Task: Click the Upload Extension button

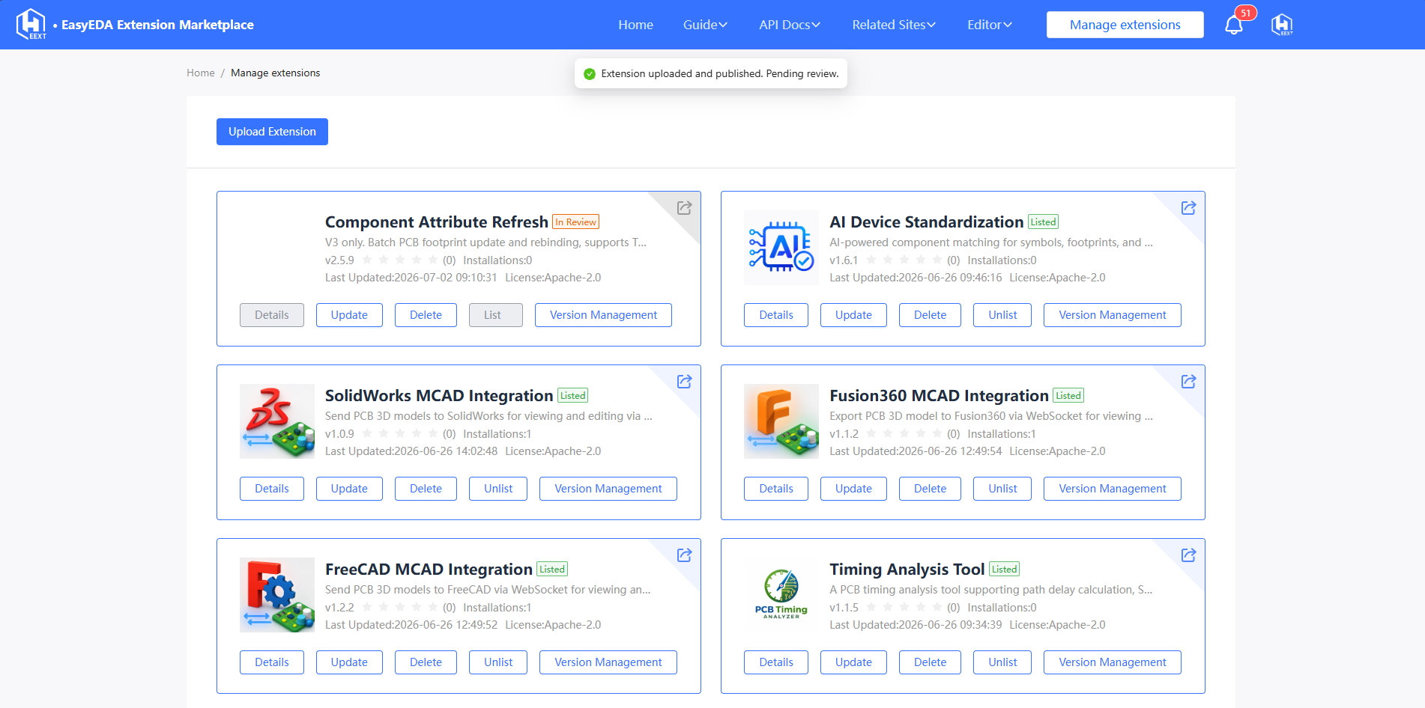Action: [272, 132]
